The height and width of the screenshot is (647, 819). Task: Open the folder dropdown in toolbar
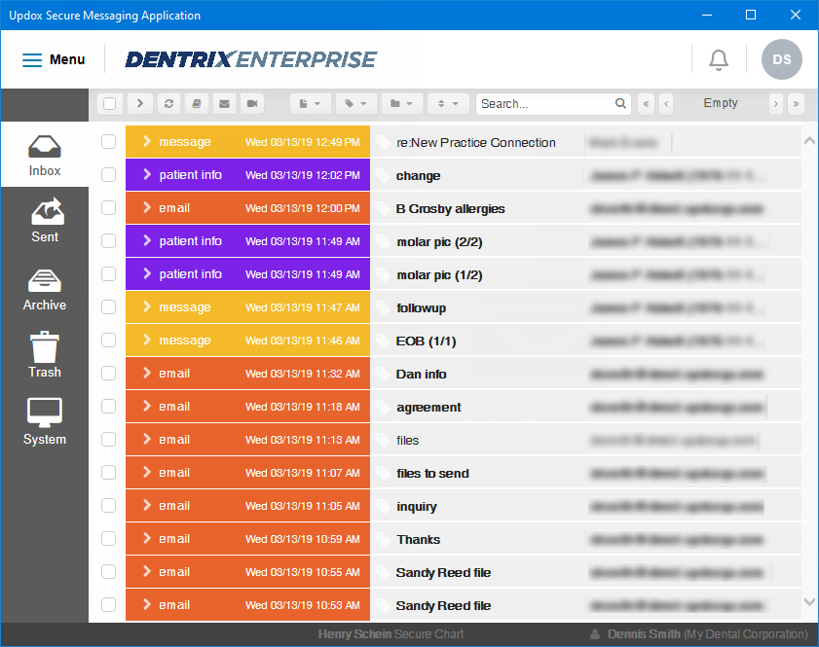(x=401, y=104)
